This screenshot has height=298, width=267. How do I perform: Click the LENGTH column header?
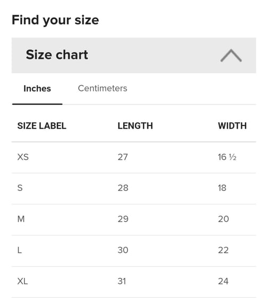[x=135, y=126]
